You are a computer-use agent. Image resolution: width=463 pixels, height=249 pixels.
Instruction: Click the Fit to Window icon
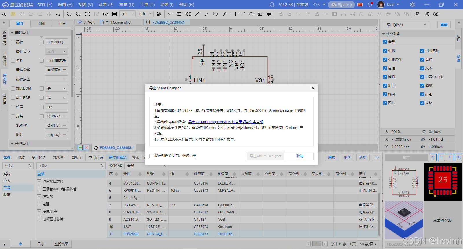click(x=87, y=14)
